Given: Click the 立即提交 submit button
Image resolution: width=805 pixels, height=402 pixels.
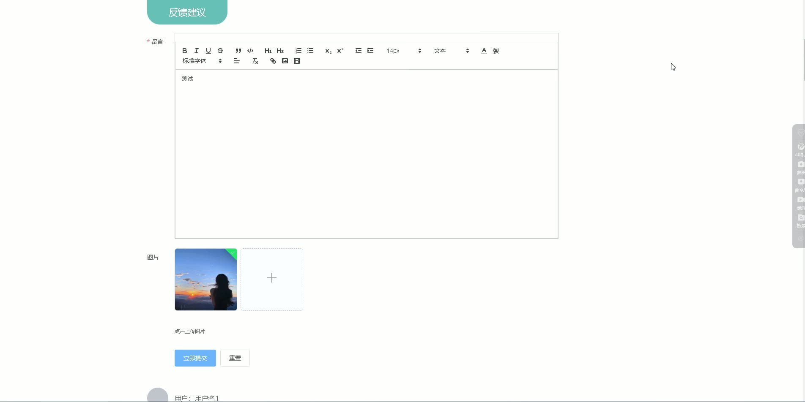Looking at the screenshot, I should click(x=195, y=358).
